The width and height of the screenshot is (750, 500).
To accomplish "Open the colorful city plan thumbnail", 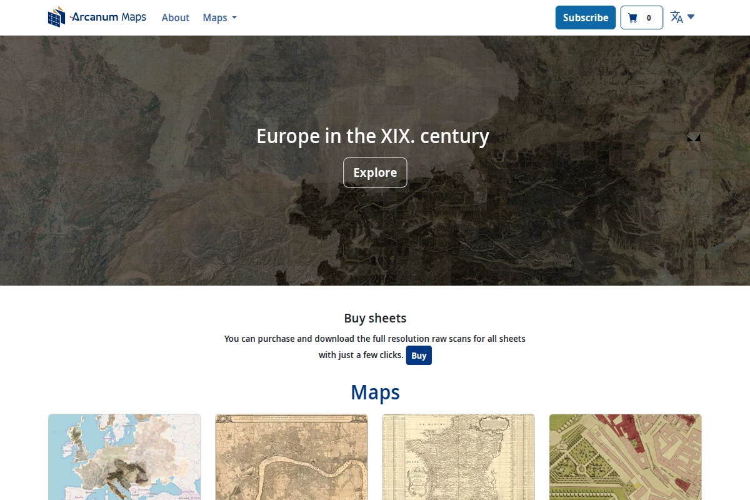I will coord(625,457).
